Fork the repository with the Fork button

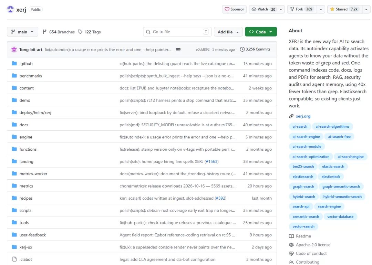(x=302, y=9)
